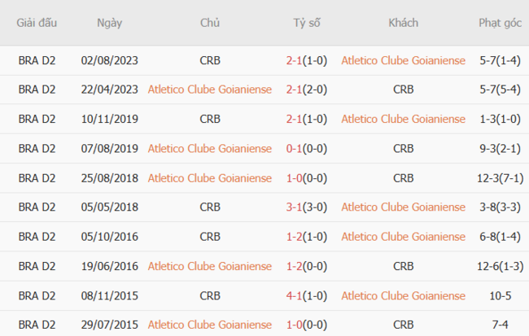Open Atletico Clube Goianiense link in 22/04/2023 row
This screenshot has width=529, height=336.
(209, 89)
